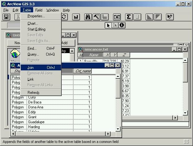Click the Z column header in nmcancer.txt
The width and height of the screenshot is (193, 146).
coord(124,55)
